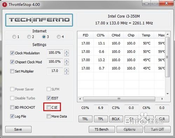Run the TS Bench benchmark button
This screenshot has height=138, width=175.
(102, 129)
